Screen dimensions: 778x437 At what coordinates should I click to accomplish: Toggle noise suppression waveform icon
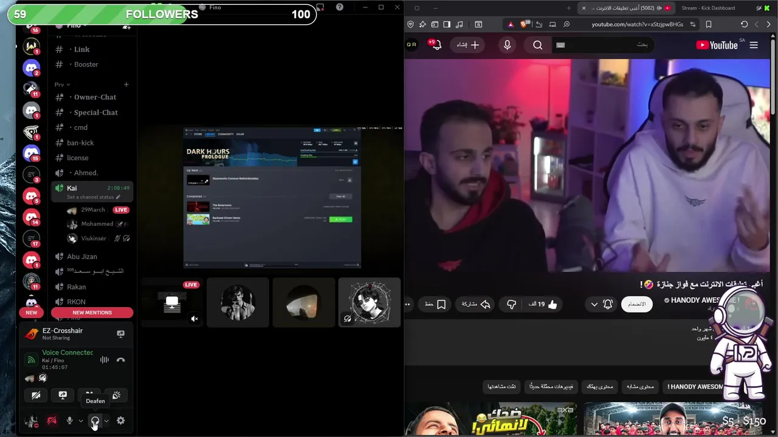(x=105, y=360)
